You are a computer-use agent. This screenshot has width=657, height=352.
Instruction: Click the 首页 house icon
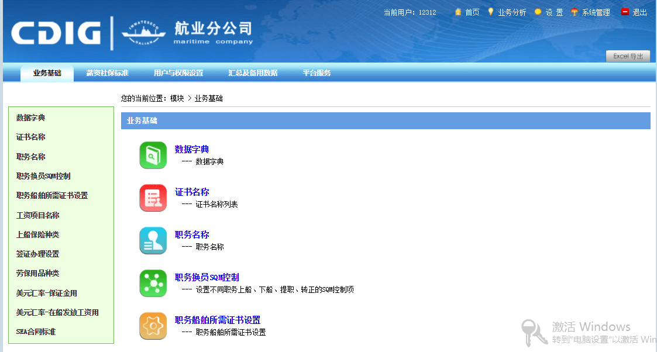[458, 12]
